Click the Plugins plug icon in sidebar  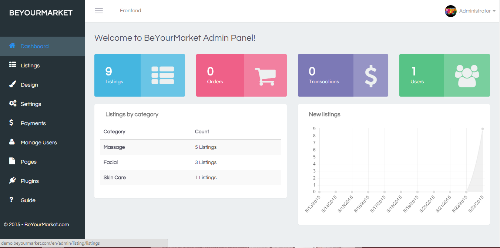coord(13,180)
